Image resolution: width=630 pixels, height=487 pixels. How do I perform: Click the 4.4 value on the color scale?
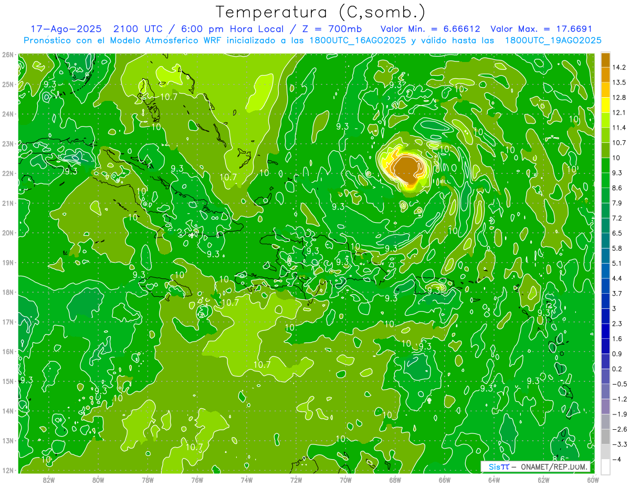pyautogui.click(x=617, y=278)
